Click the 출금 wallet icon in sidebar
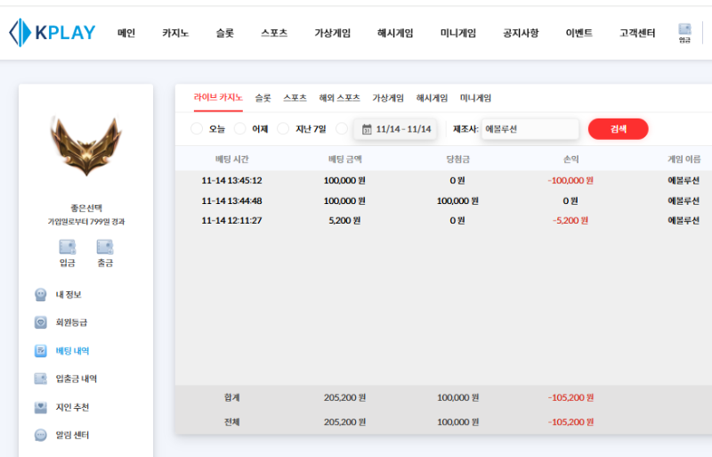This screenshot has height=457, width=712. (105, 247)
